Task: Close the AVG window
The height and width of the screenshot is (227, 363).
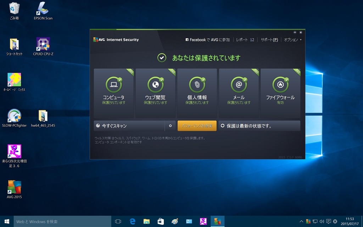Action: 301,32
